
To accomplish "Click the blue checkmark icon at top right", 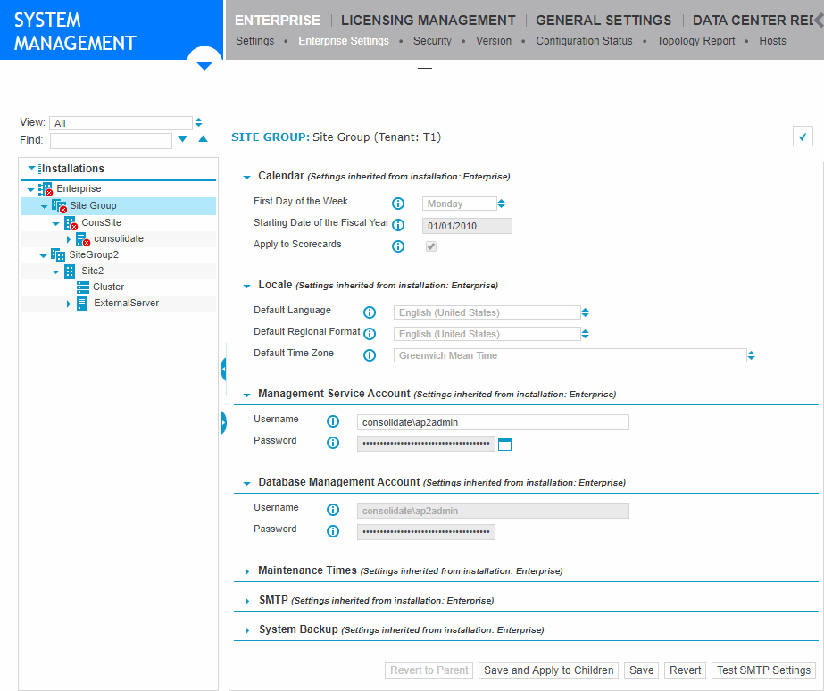I will [802, 137].
